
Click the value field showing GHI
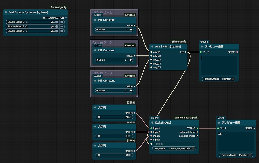(114, 155)
